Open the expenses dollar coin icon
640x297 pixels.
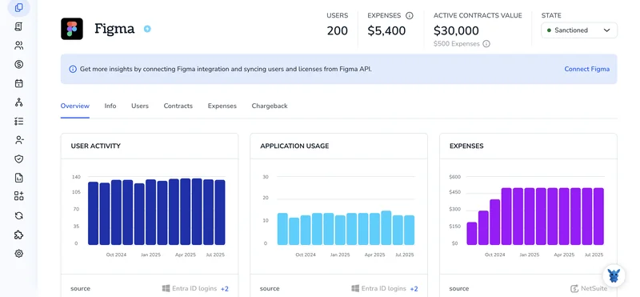click(18, 64)
